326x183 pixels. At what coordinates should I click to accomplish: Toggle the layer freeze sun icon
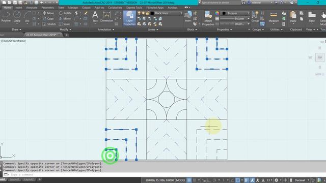coord(143,13)
